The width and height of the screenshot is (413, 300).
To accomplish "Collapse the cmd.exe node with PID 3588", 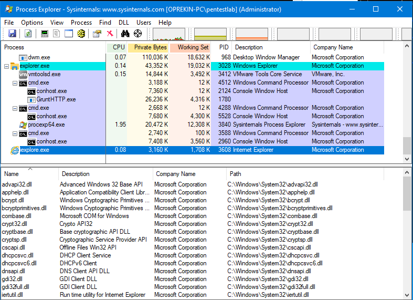I will click(15, 133).
